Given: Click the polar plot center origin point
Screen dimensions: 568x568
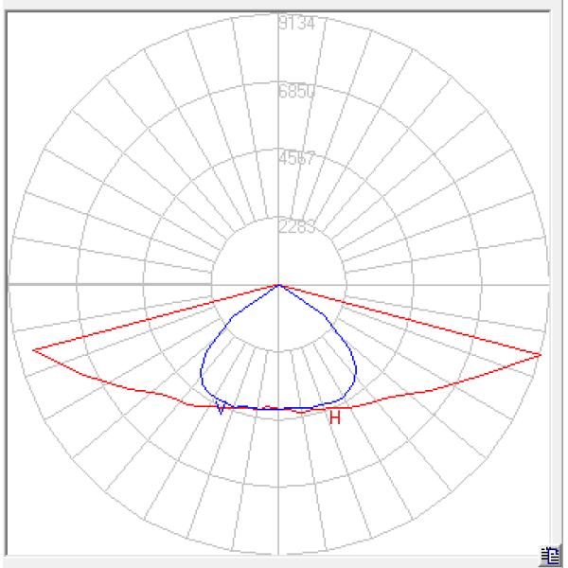Looking at the screenshot, I should pyautogui.click(x=278, y=284).
